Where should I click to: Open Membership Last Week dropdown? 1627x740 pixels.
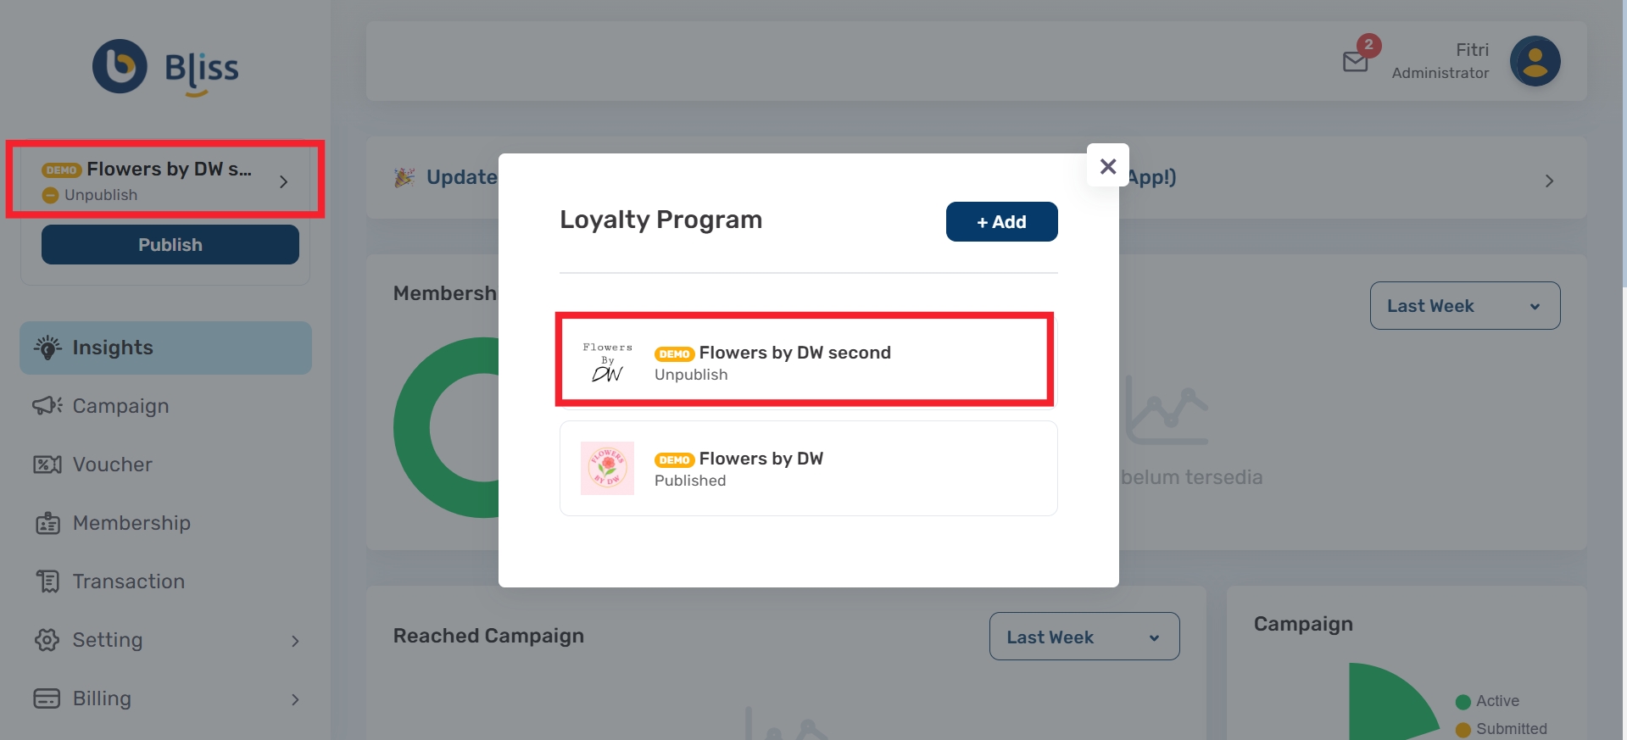pyautogui.click(x=1464, y=306)
